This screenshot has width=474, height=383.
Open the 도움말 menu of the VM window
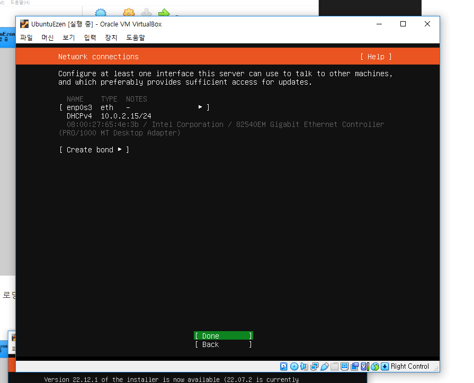[x=136, y=38]
